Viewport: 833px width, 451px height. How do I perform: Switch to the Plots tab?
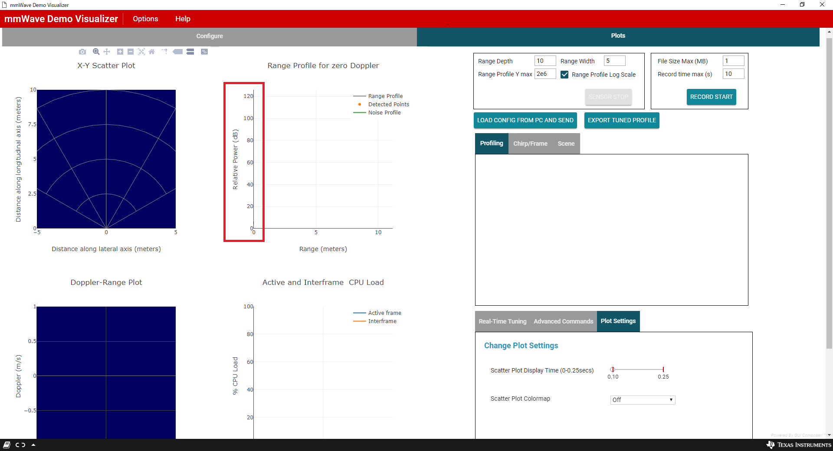click(x=618, y=36)
